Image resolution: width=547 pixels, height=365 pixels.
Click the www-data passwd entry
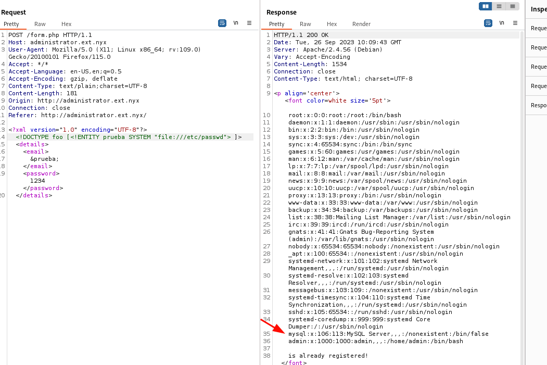pos(383,203)
